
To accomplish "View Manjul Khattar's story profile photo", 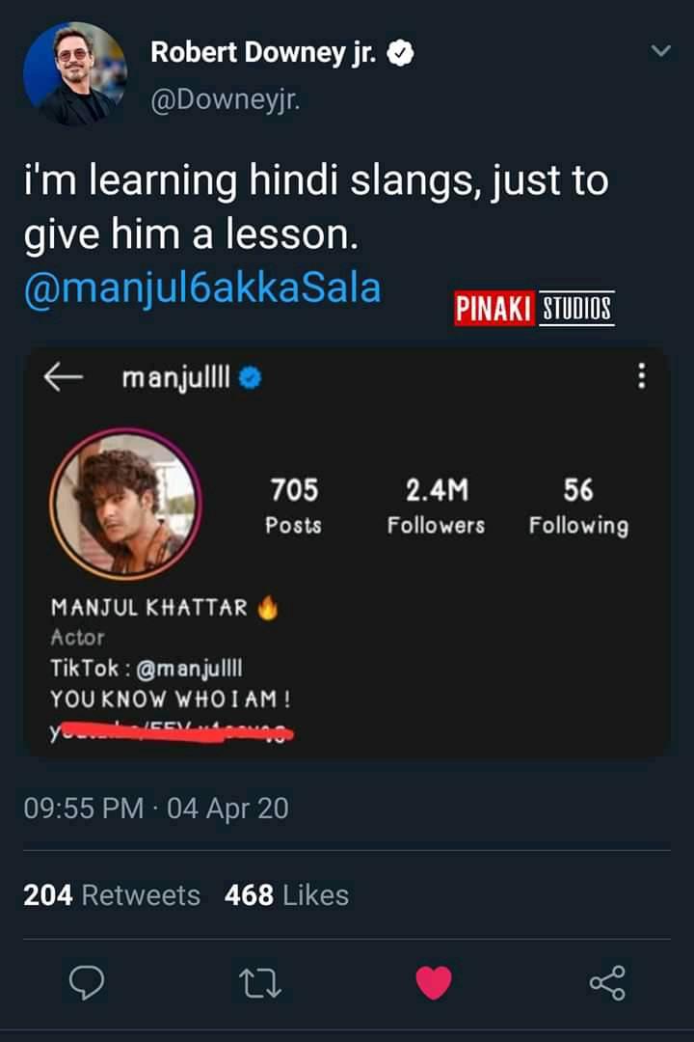I will tap(125, 504).
